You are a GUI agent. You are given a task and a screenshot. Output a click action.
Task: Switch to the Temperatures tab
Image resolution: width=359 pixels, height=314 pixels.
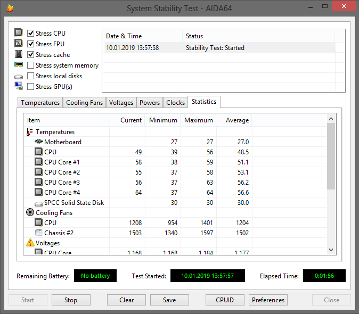(40, 103)
